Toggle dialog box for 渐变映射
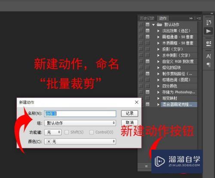 point(147,98)
